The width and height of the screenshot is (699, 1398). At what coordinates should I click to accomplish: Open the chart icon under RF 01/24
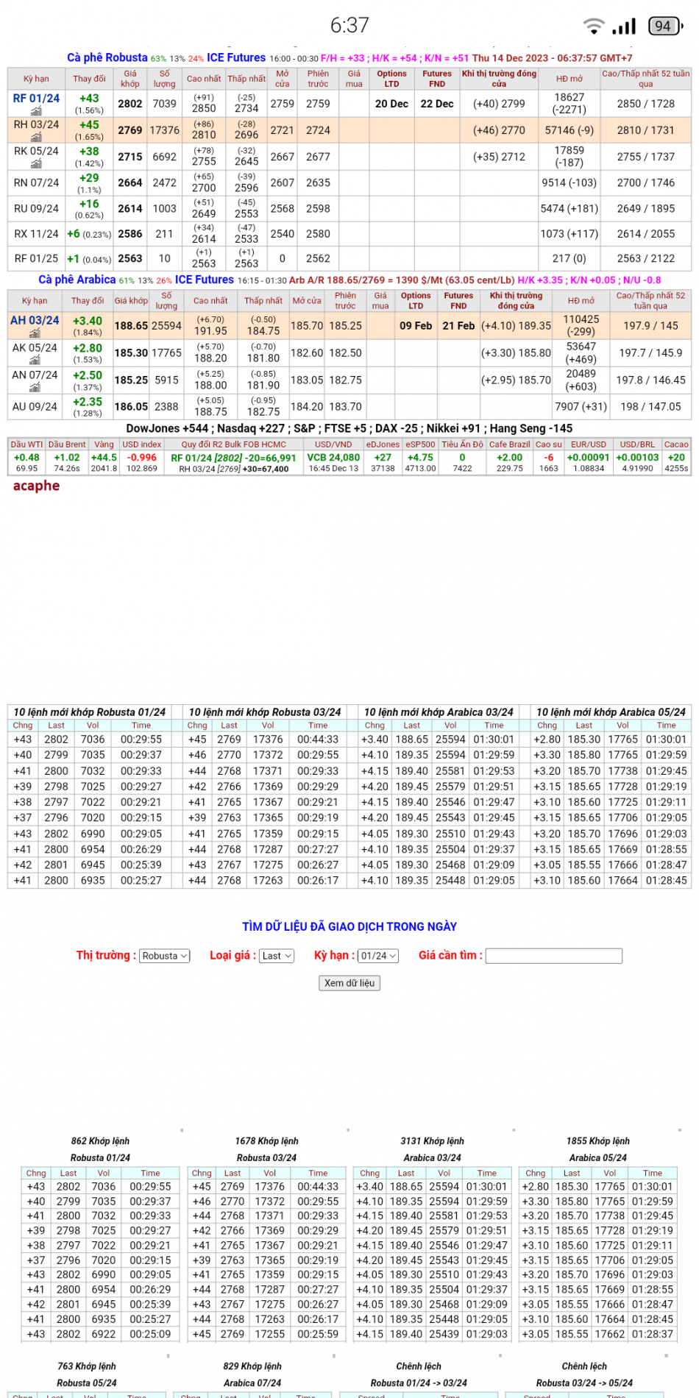click(x=36, y=111)
